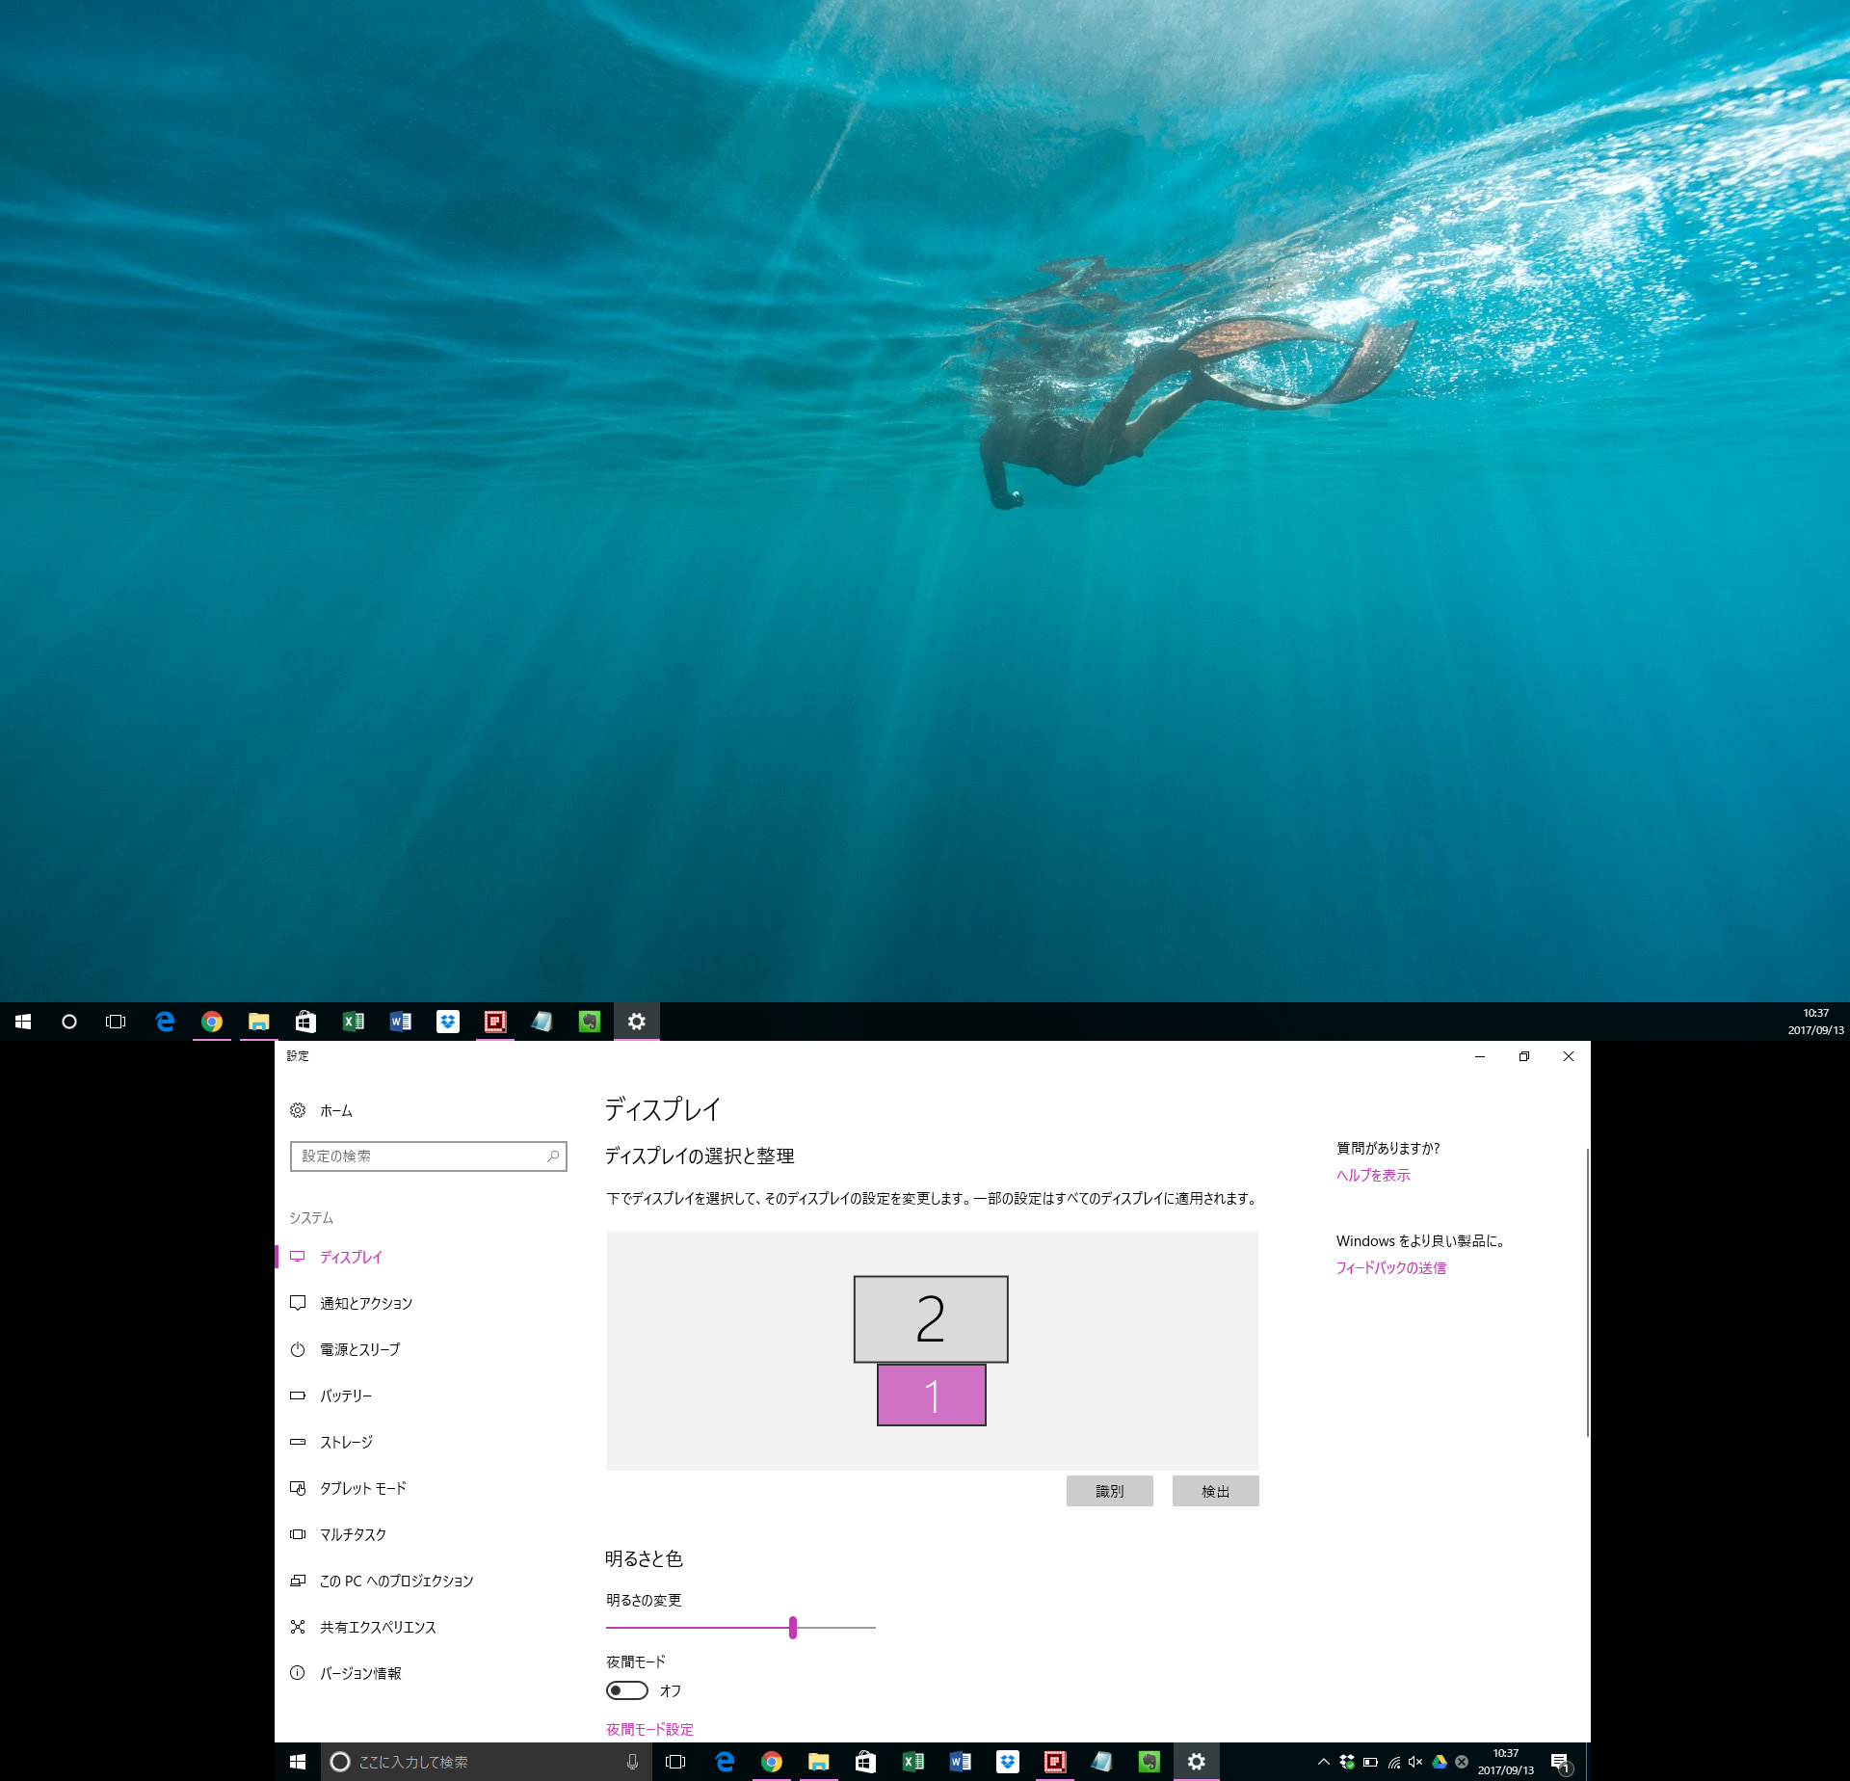The image size is (1850, 1781).
Task: Open Dropbox on the second-display taskbar
Action: click(x=447, y=1022)
